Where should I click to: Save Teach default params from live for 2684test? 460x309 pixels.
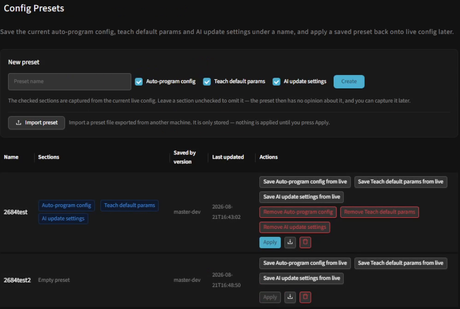[x=401, y=182]
